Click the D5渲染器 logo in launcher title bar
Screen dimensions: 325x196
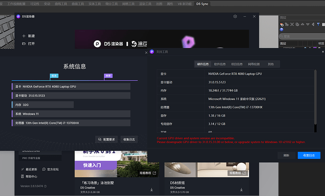[x=18, y=16]
